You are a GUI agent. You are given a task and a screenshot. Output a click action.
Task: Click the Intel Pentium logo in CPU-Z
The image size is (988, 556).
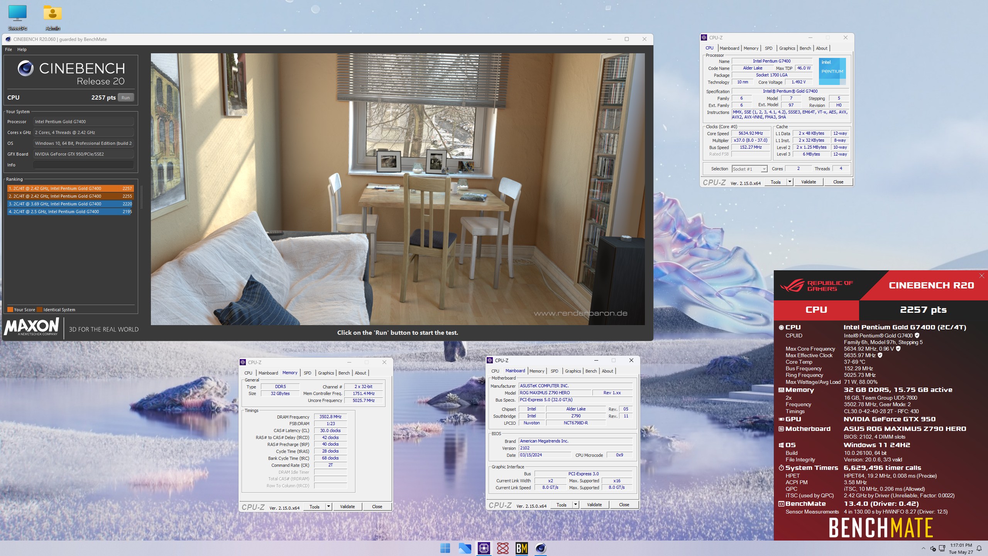832,71
